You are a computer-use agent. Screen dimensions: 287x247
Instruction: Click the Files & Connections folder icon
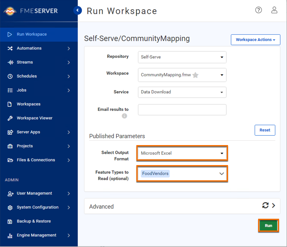pyautogui.click(x=10, y=160)
